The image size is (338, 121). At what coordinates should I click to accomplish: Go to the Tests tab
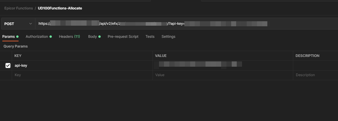click(x=150, y=37)
